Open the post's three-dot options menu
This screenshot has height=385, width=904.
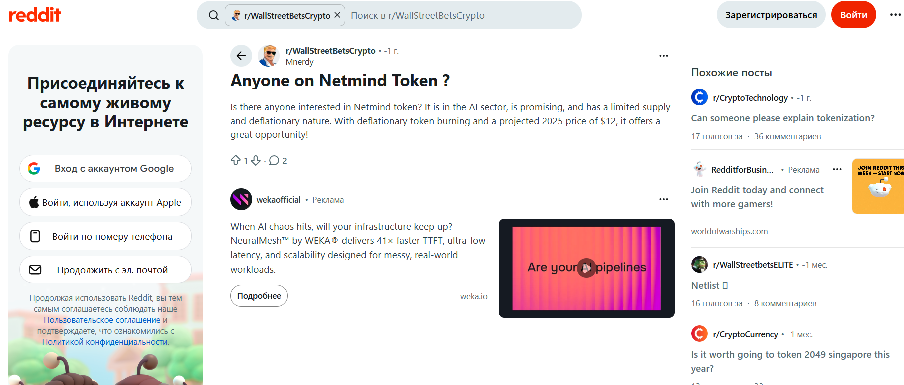[x=664, y=56]
